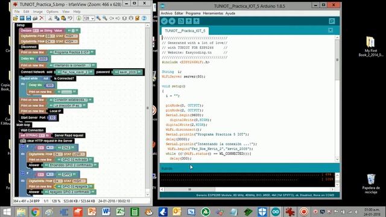Go to previous image arrow

(x=112, y=18)
